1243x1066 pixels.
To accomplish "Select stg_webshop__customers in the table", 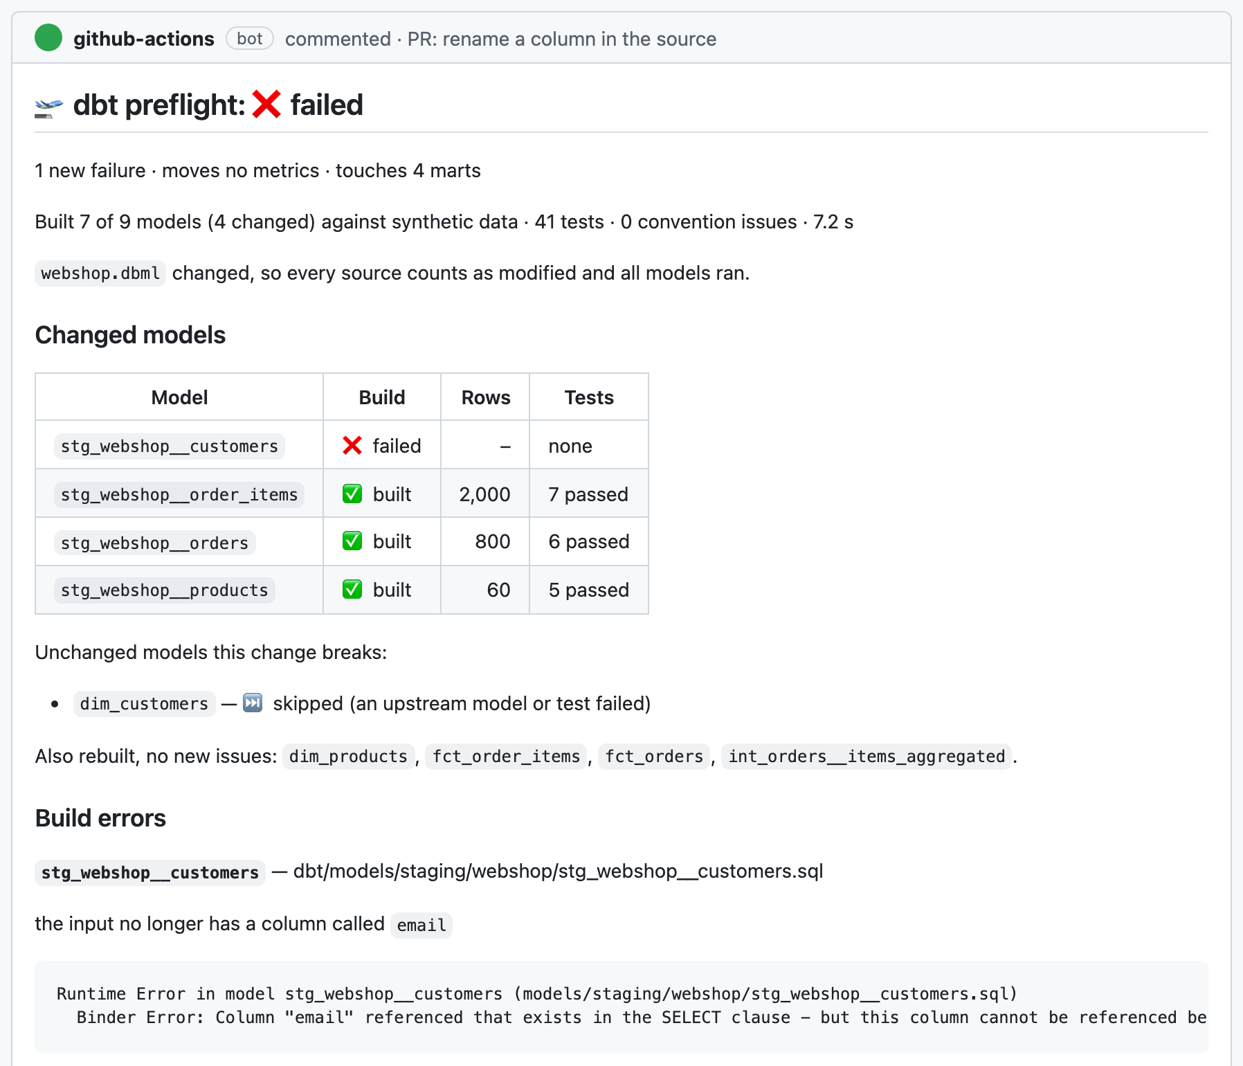I will point(170,446).
